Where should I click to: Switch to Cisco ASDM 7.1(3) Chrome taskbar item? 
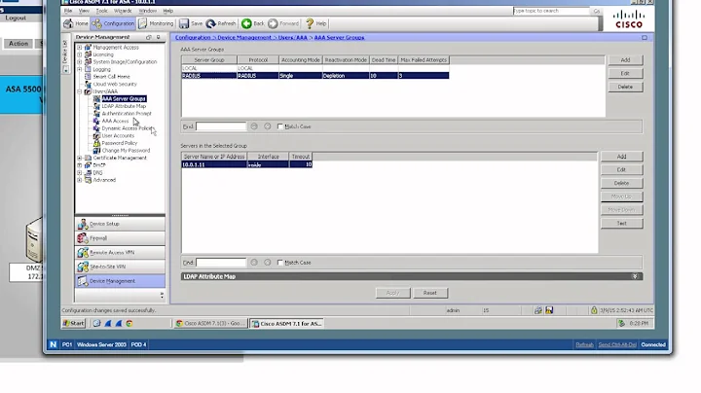pos(210,323)
